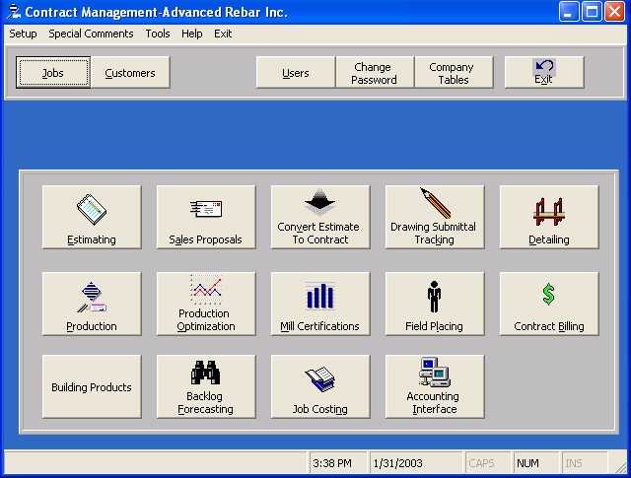Launch Detailing rebar icon
The image size is (631, 478).
549,212
